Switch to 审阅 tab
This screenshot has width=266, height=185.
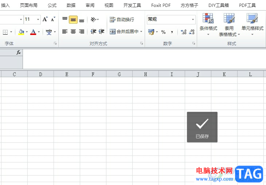coord(90,5)
